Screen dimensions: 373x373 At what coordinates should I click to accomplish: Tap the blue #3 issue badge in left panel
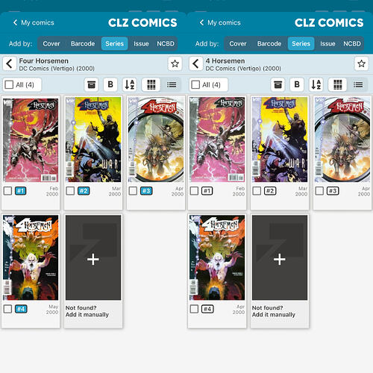click(146, 191)
